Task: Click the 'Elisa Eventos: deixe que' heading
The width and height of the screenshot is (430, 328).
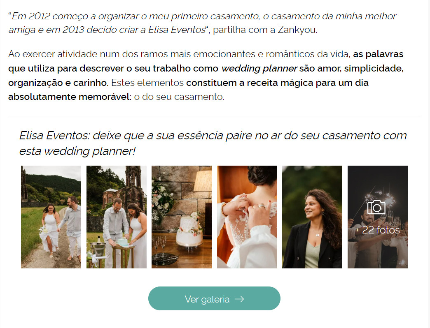Action: tap(213, 143)
